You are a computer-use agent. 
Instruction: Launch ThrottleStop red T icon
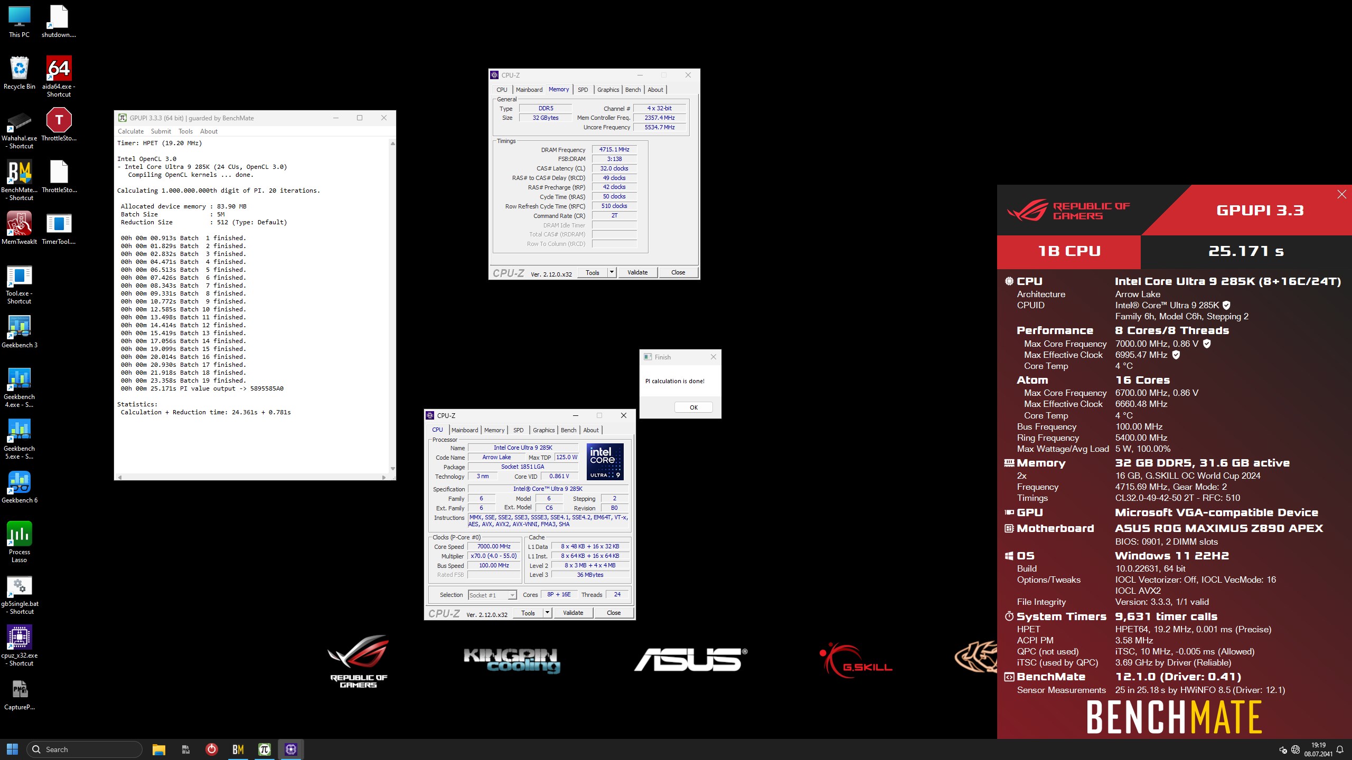pyautogui.click(x=59, y=125)
